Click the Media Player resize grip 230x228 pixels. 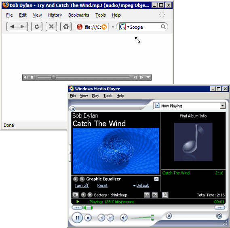tap(225, 224)
